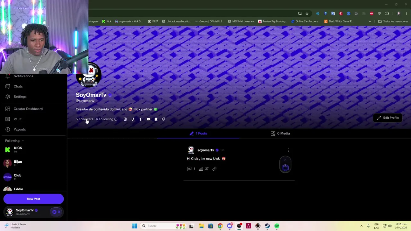Open the Chrome profile avatar

(398, 13)
